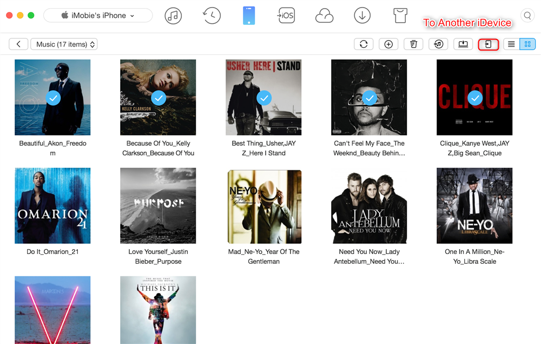Click 'Because Of You_Kelly Clarkson' title text

(x=158, y=148)
